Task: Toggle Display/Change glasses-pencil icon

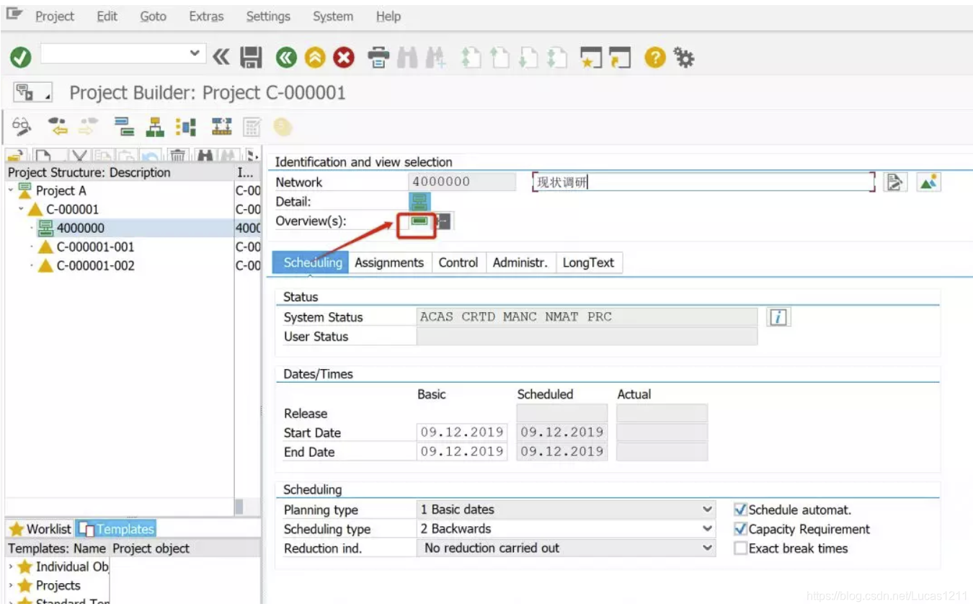Action: (x=22, y=128)
